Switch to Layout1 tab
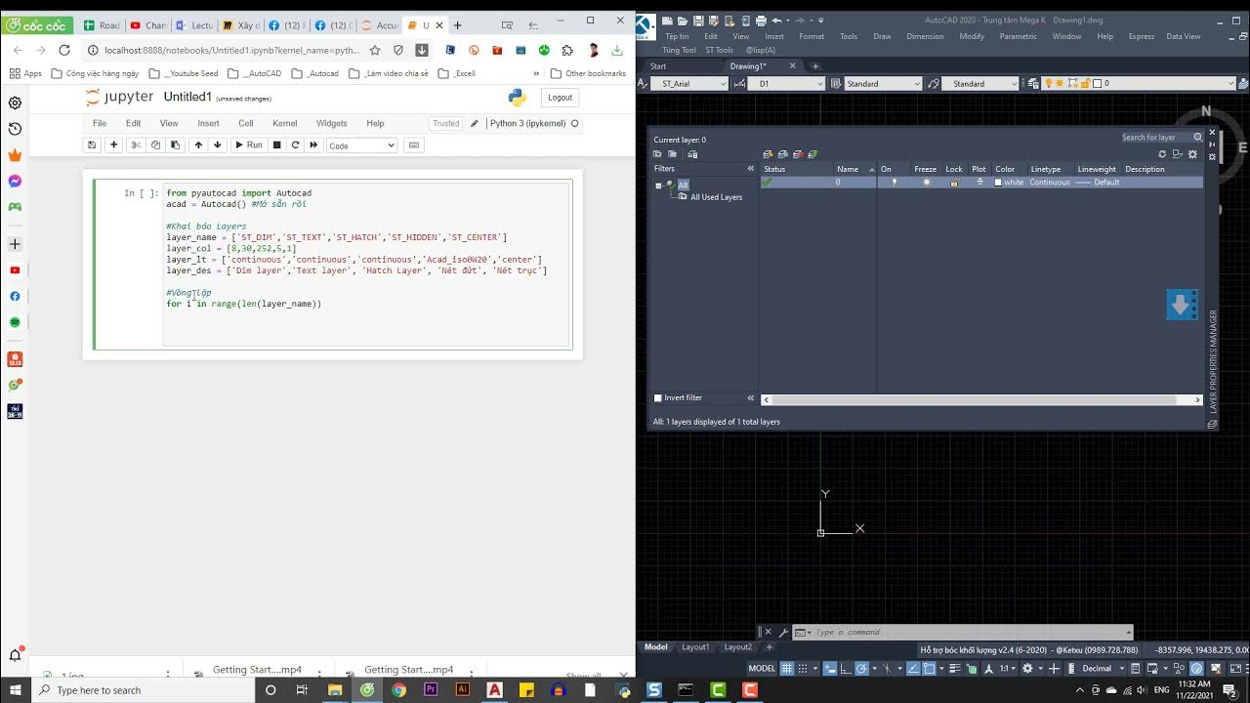 click(695, 647)
